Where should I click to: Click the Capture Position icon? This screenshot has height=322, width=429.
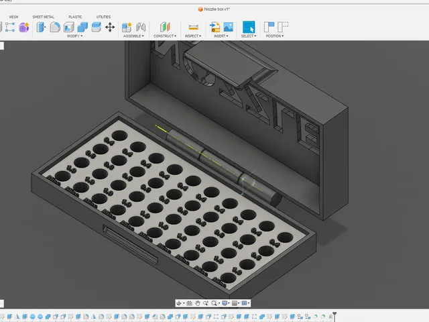(x=269, y=27)
